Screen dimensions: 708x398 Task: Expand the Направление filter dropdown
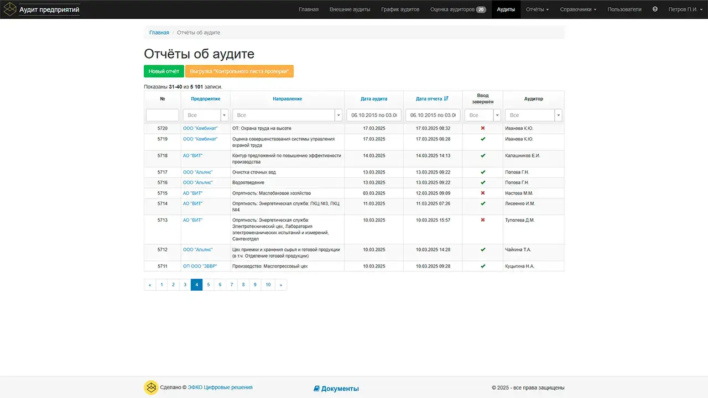(338, 115)
